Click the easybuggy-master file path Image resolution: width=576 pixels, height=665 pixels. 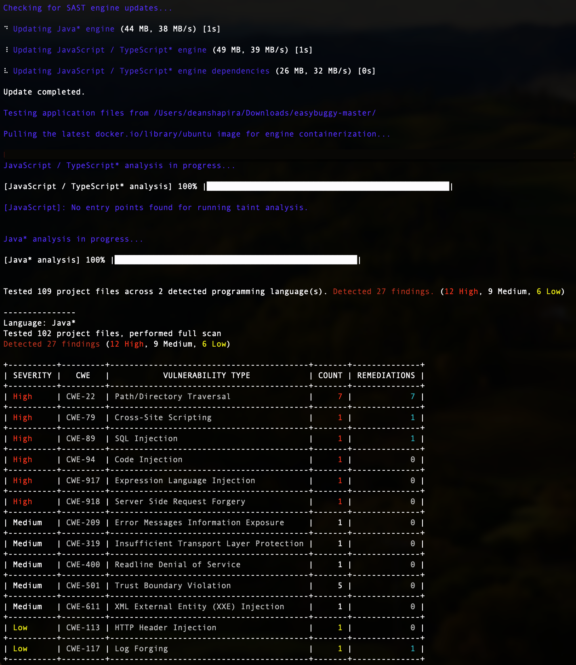tap(265, 113)
